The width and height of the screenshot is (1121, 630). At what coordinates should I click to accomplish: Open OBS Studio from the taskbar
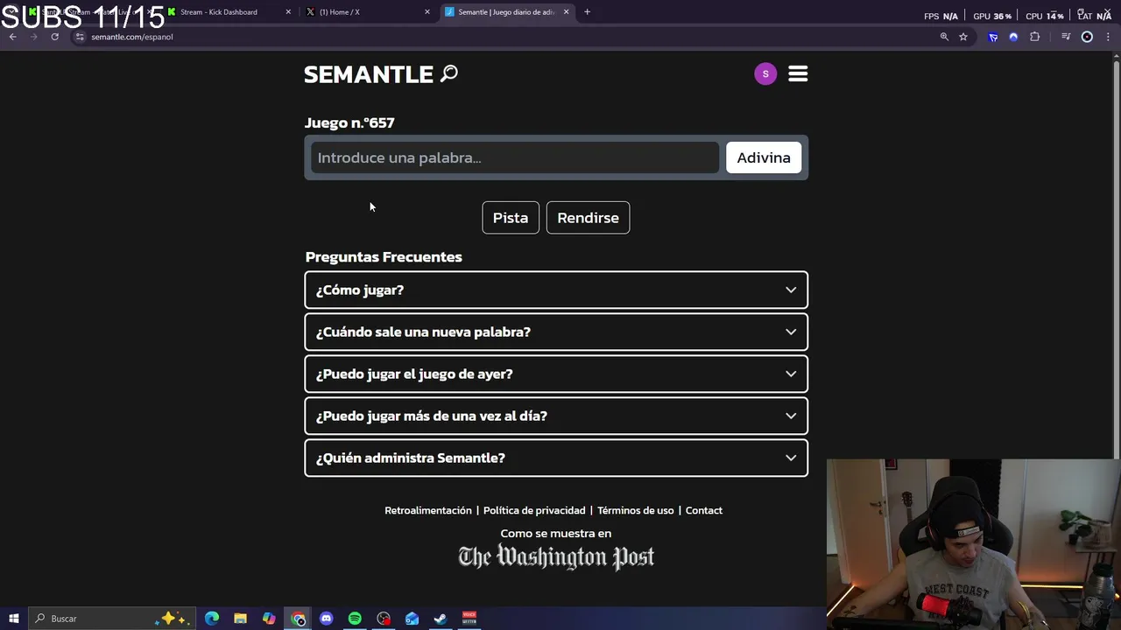pos(384,619)
